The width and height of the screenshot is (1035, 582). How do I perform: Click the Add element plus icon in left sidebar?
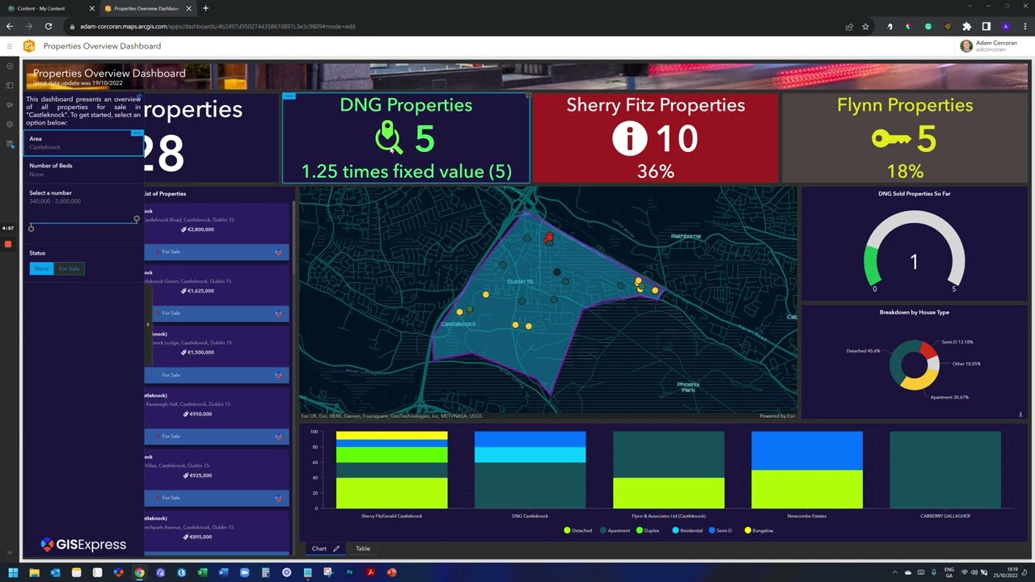[10, 65]
